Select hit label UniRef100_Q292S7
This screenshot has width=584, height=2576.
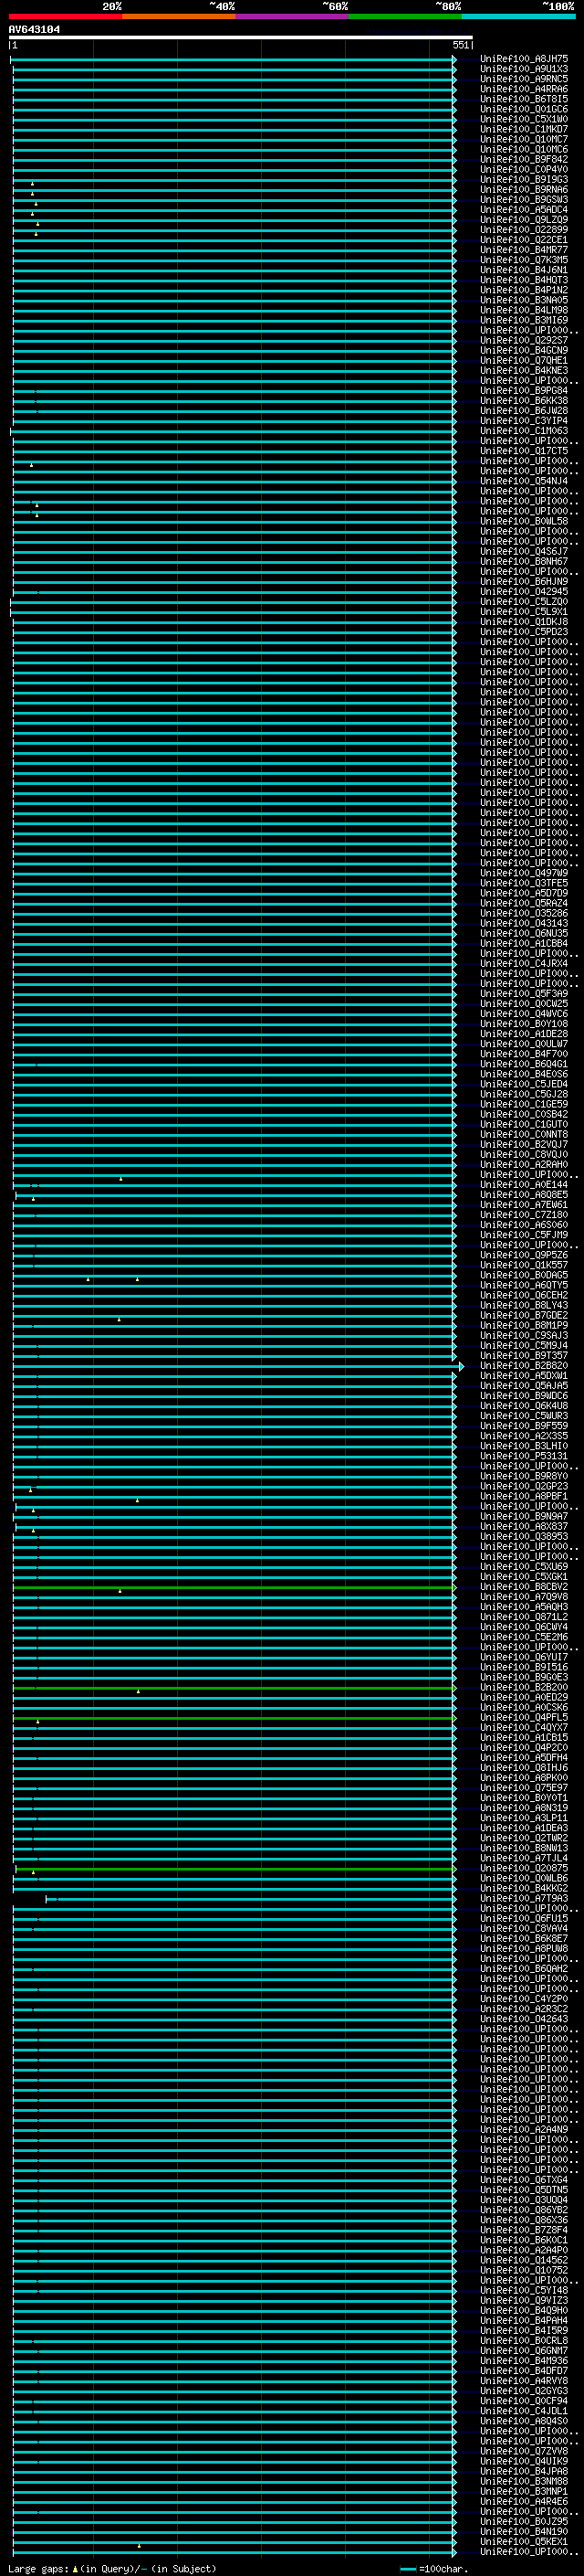pos(523,340)
